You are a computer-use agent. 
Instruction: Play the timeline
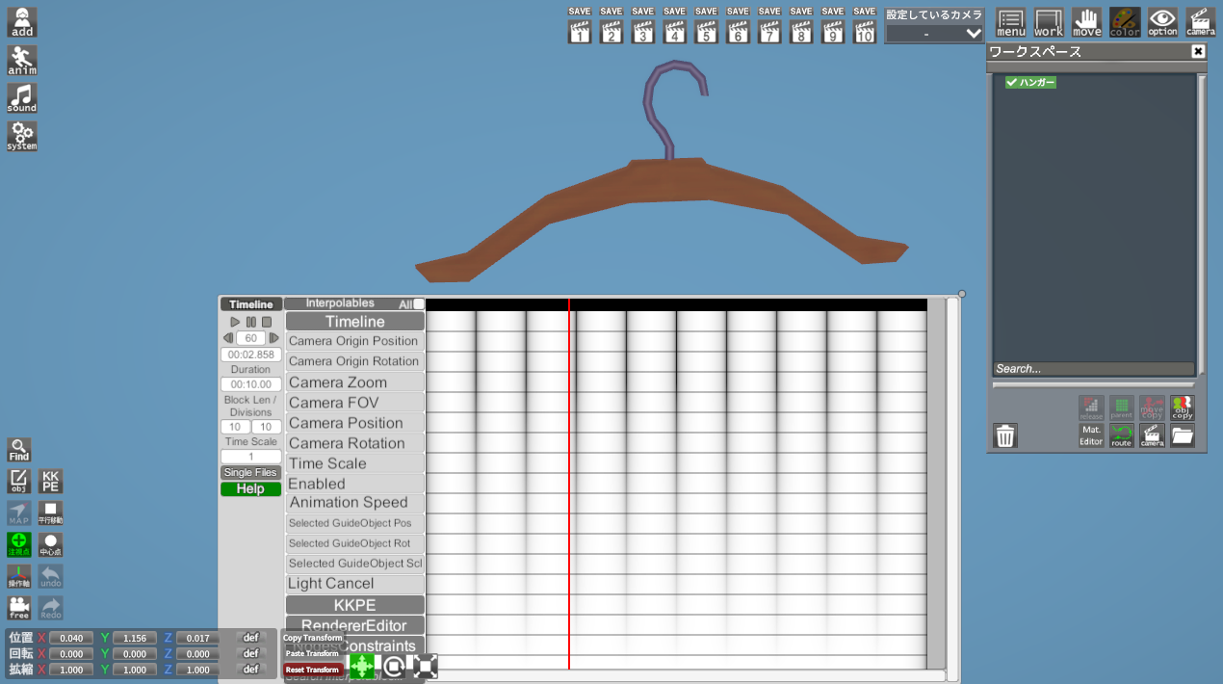[x=235, y=322]
